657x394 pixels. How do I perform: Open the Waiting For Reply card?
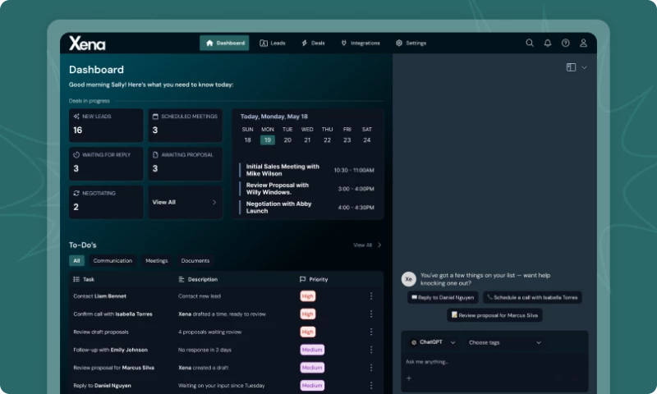(x=106, y=163)
